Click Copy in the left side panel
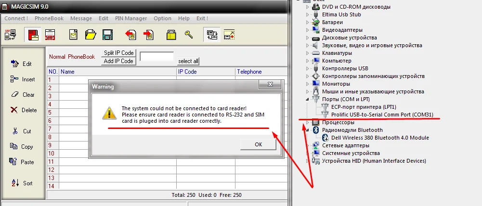 click(x=22, y=147)
